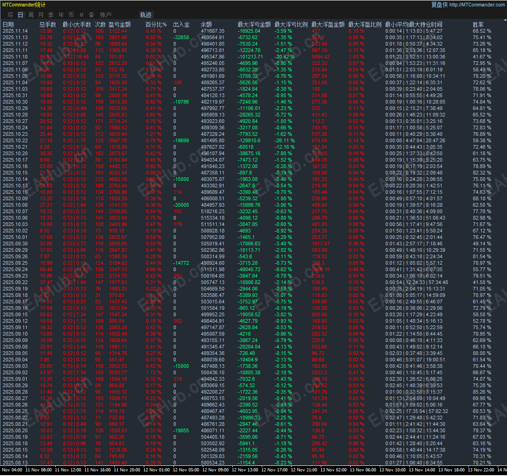Click the -14772 withdrawal value
This screenshot has height=476, width=507.
(x=181, y=263)
